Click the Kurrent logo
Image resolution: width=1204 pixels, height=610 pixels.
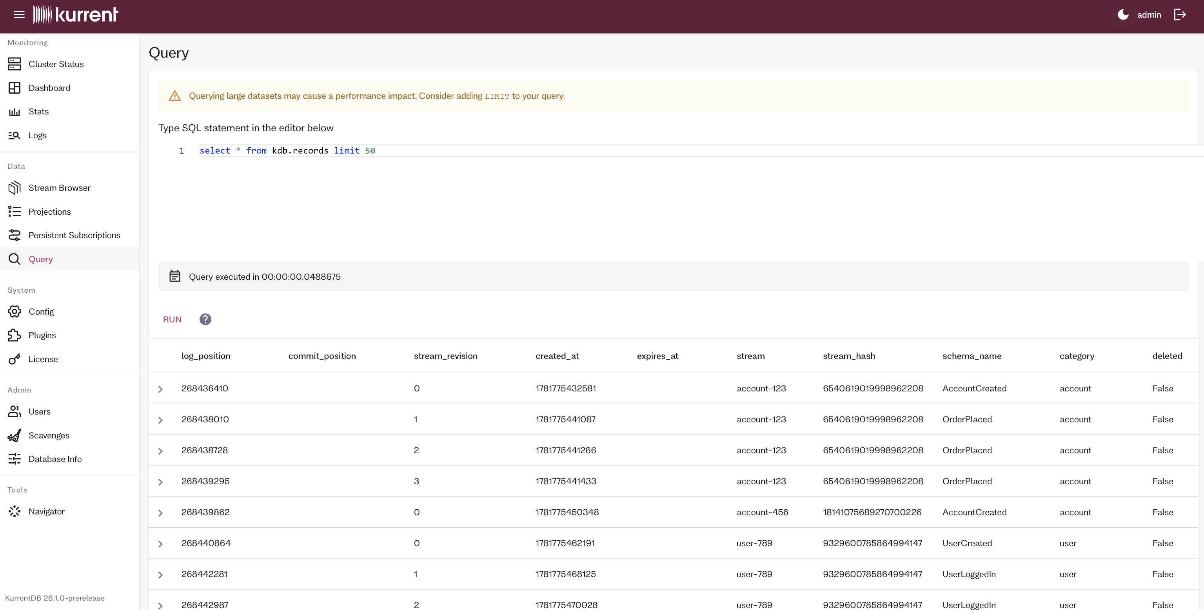tap(76, 14)
